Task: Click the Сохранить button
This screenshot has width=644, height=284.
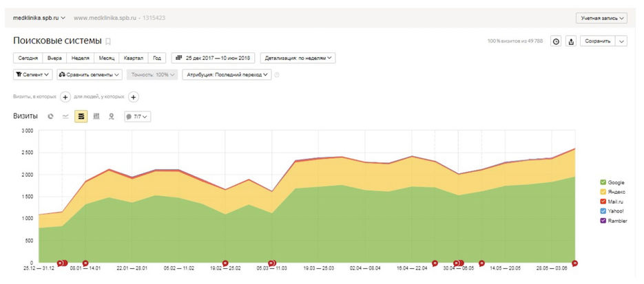Action: (596, 41)
